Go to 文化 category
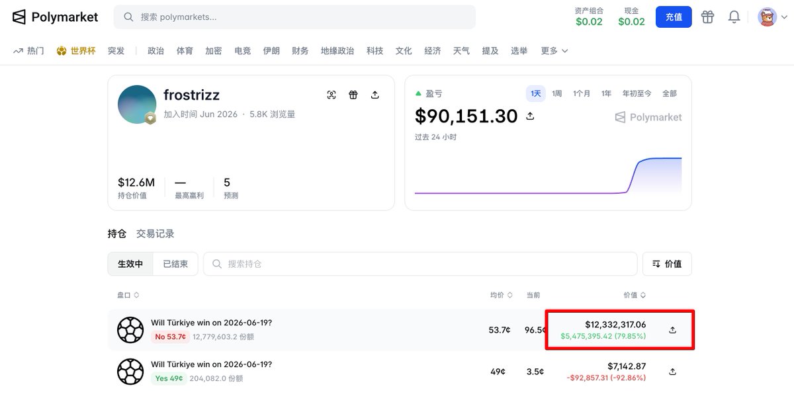 (404, 51)
